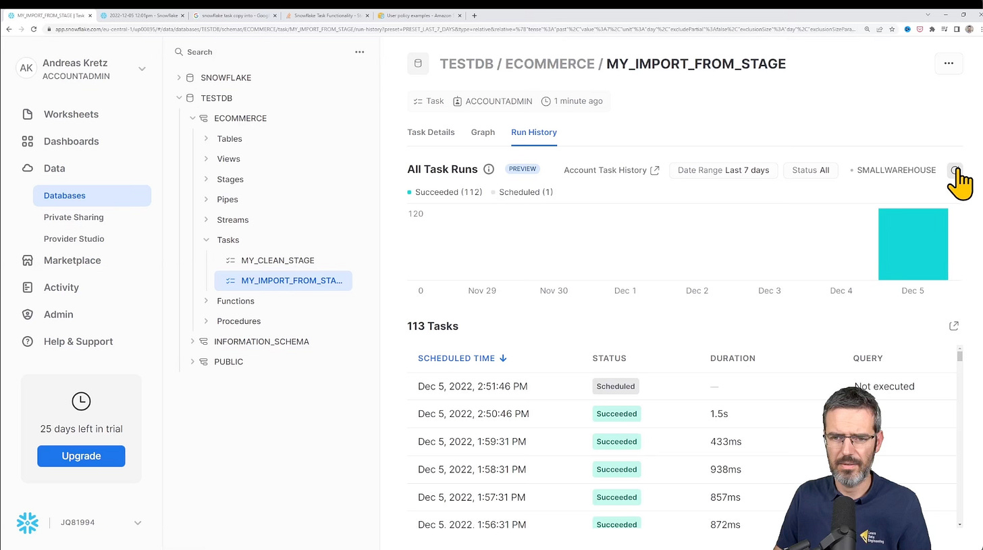Collapse the Tasks folder in tree
Screen dimensions: 983x550
tap(206, 240)
